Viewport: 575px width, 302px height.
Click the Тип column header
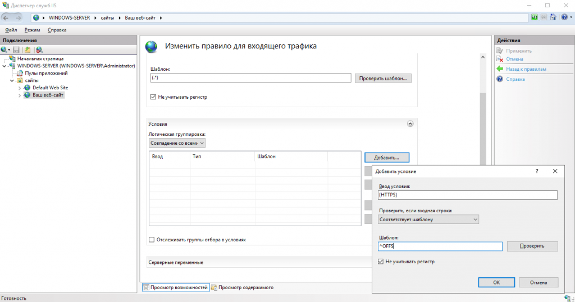222,157
